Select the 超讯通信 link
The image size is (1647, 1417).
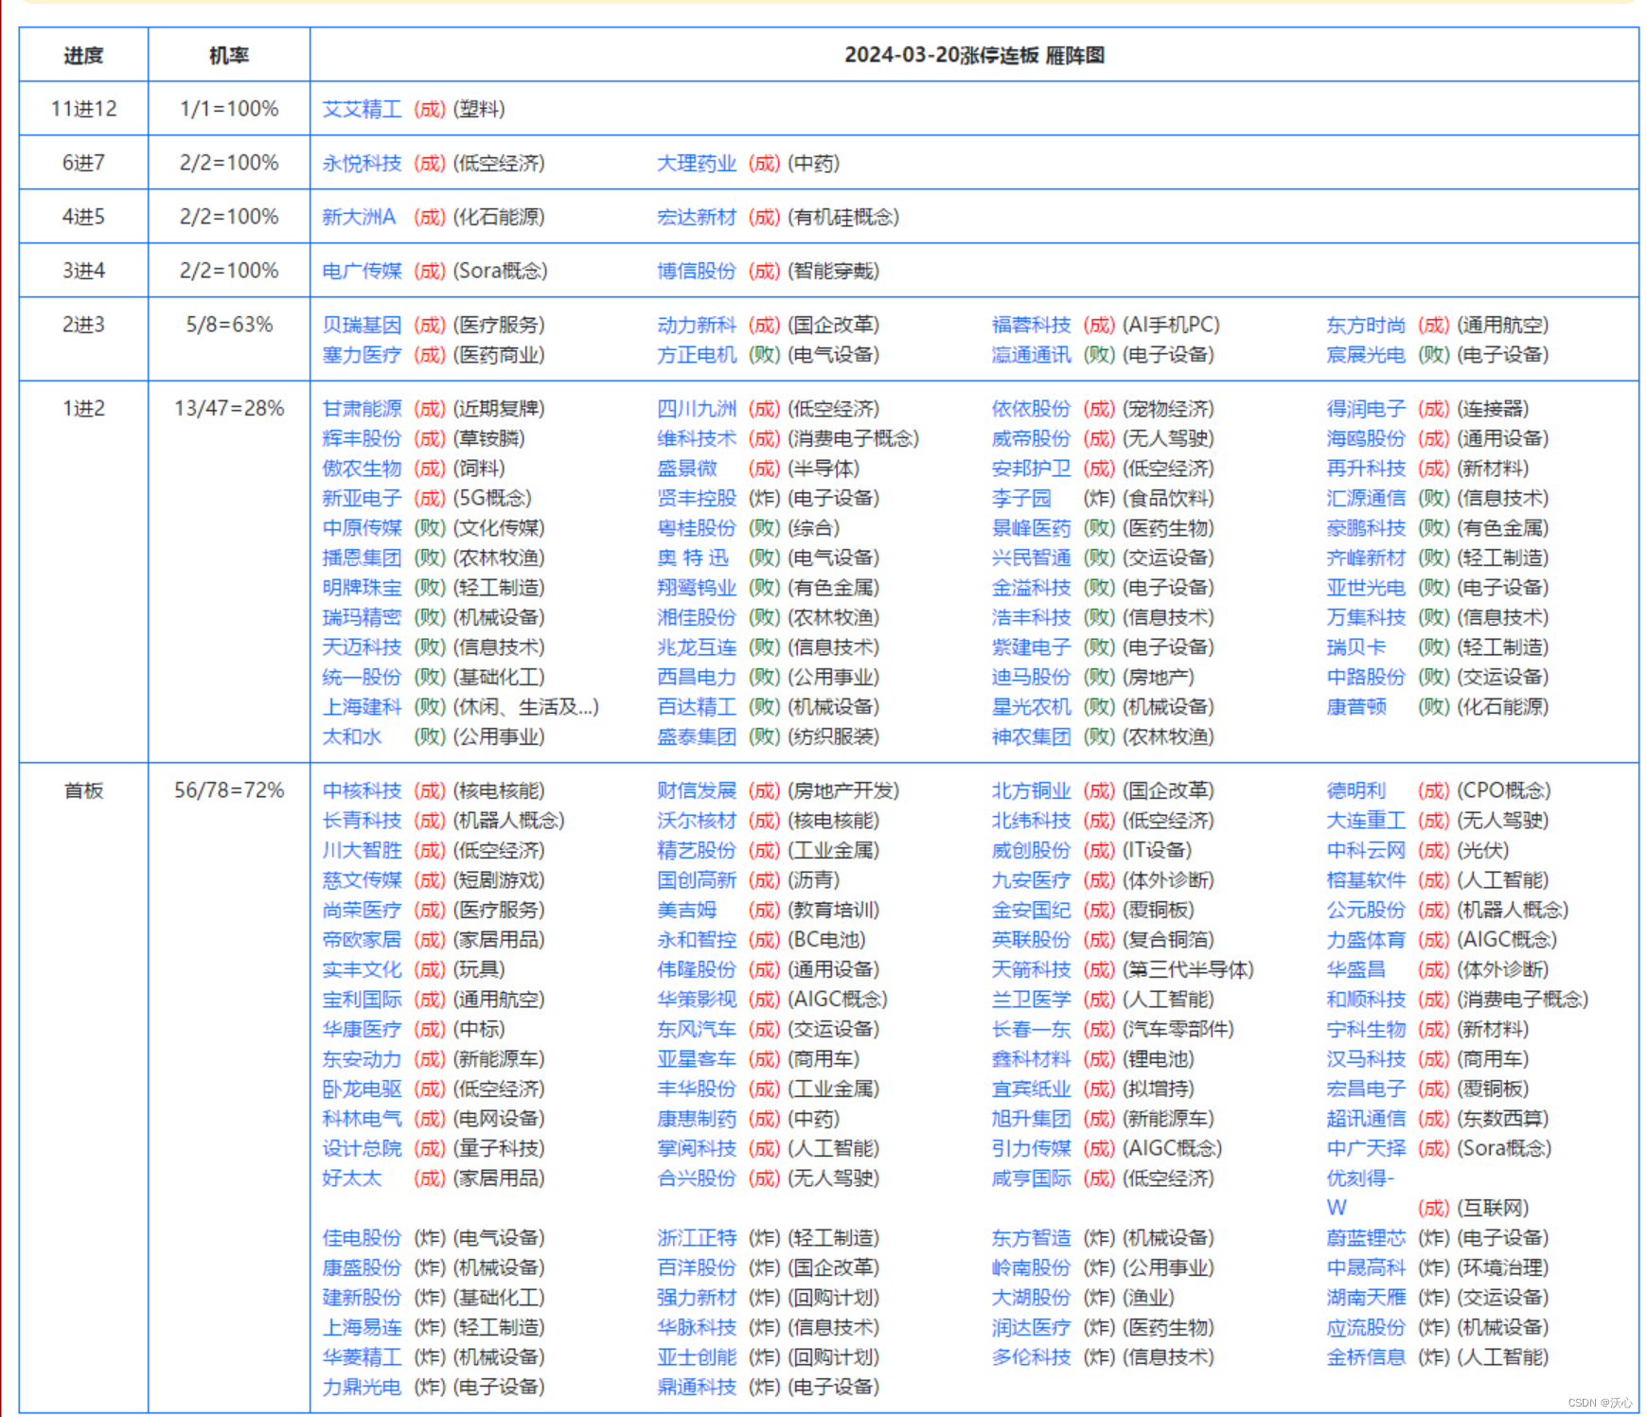click(x=1366, y=1118)
